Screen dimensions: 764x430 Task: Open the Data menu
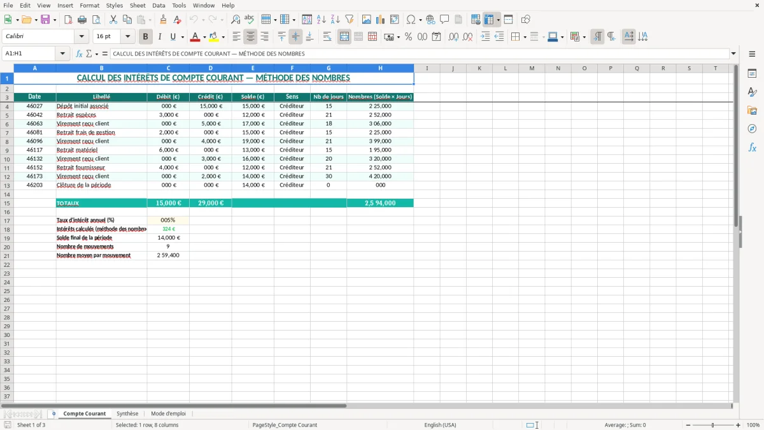(159, 5)
